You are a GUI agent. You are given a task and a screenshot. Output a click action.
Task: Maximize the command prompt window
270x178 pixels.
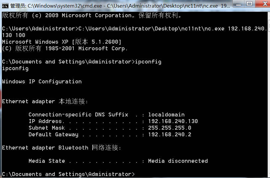[249, 4]
